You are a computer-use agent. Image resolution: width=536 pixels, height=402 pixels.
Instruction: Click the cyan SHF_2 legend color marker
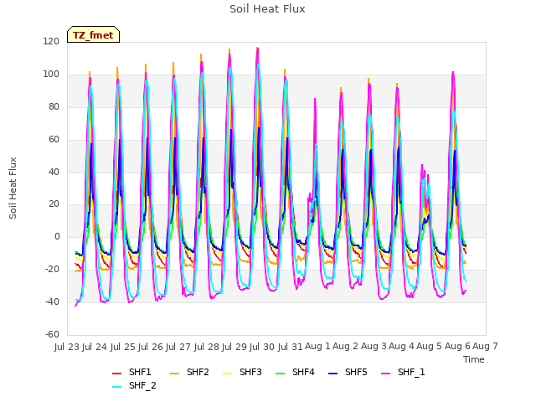[117, 387]
